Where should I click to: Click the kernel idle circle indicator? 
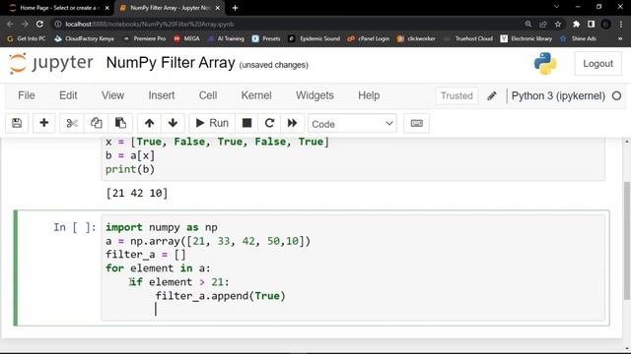pos(616,96)
